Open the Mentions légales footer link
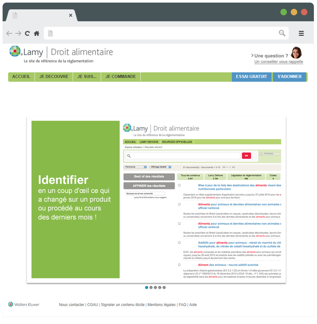 pos(162,305)
